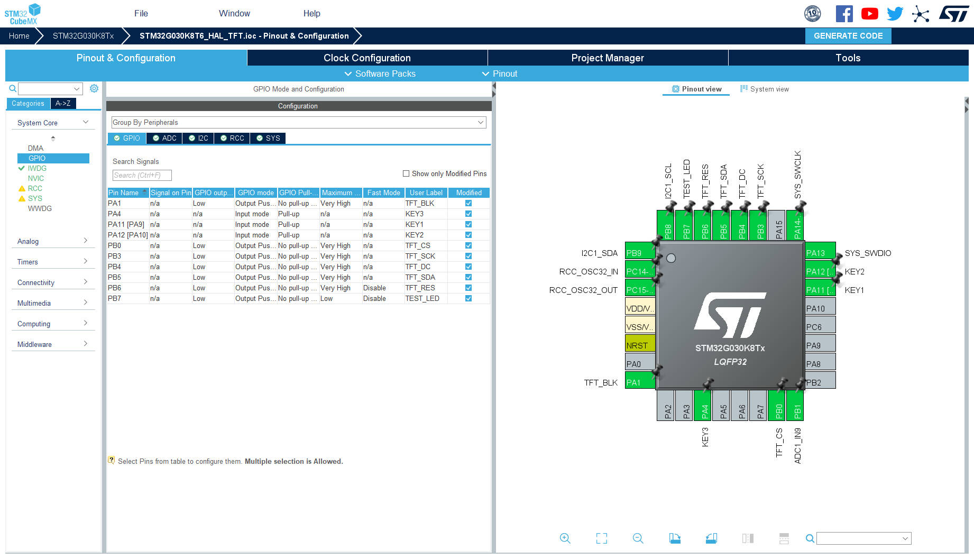Zoom in on the chip pinout
The height and width of the screenshot is (559, 974).
(x=565, y=538)
